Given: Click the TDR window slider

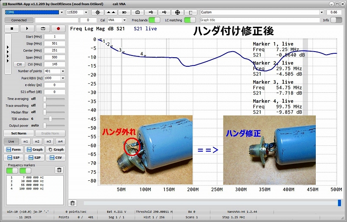Looking at the screenshot, I should point(51,118).
